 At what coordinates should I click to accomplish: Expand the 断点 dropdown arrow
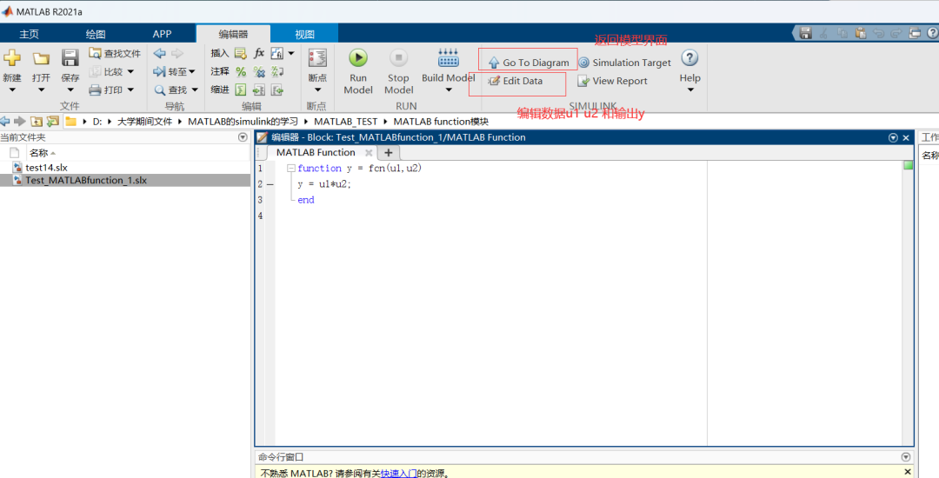pyautogui.click(x=317, y=90)
